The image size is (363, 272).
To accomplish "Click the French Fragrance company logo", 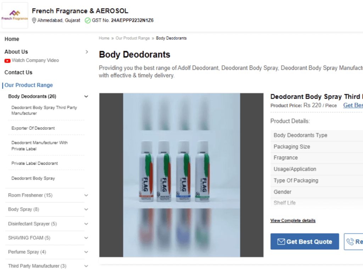I will click(15, 16).
